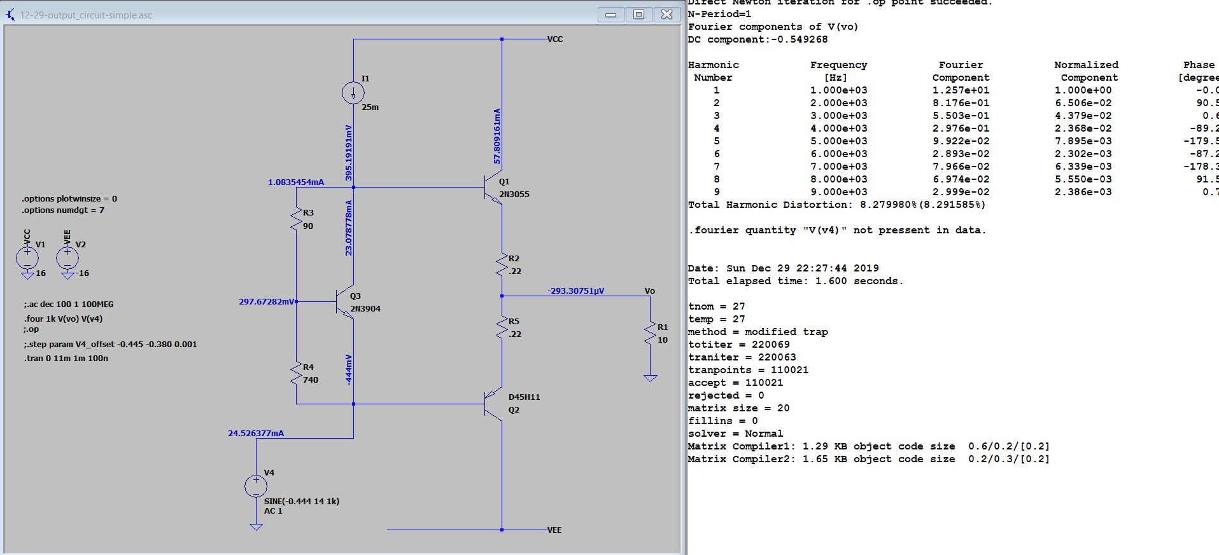Click the V4 sine voltage source symbol

point(256,486)
